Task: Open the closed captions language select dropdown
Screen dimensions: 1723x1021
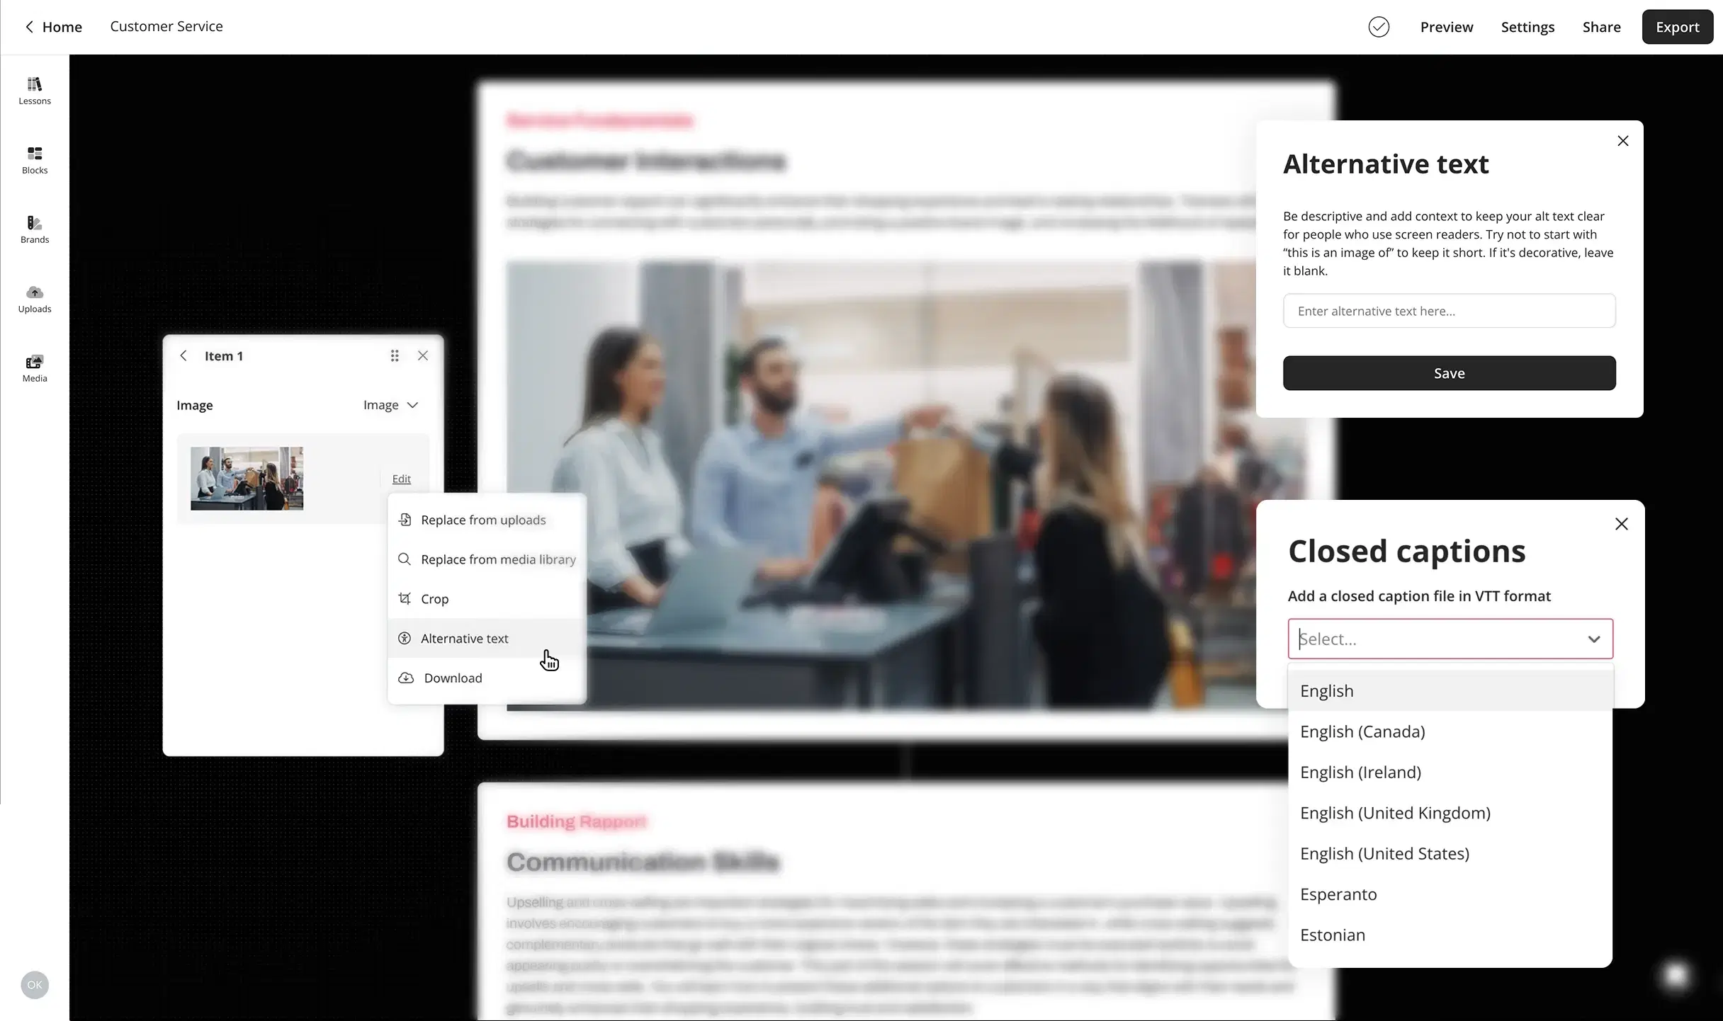Action: [x=1450, y=638]
